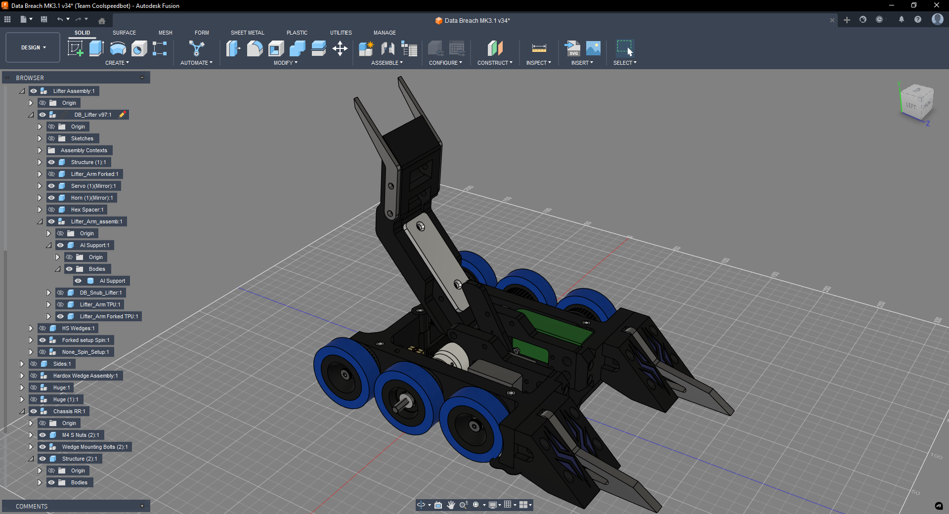Expand the Assembly Contexts folder

pyautogui.click(x=40, y=150)
